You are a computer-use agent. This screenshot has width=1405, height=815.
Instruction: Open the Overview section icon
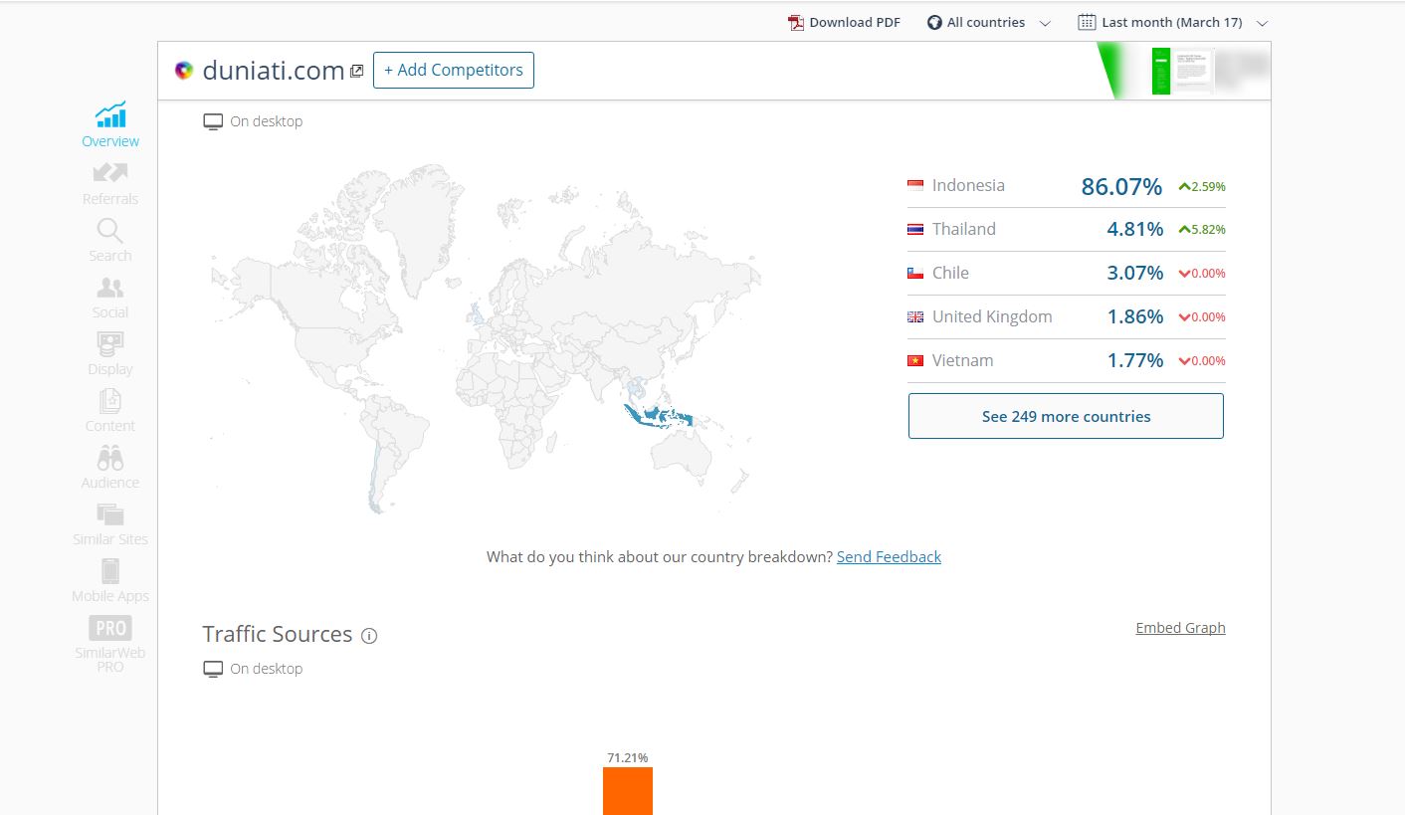click(x=110, y=114)
